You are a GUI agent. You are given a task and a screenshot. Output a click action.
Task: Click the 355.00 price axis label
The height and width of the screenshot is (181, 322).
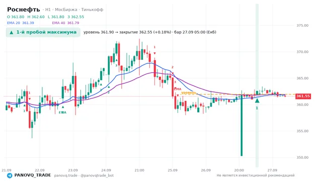tap(302, 131)
